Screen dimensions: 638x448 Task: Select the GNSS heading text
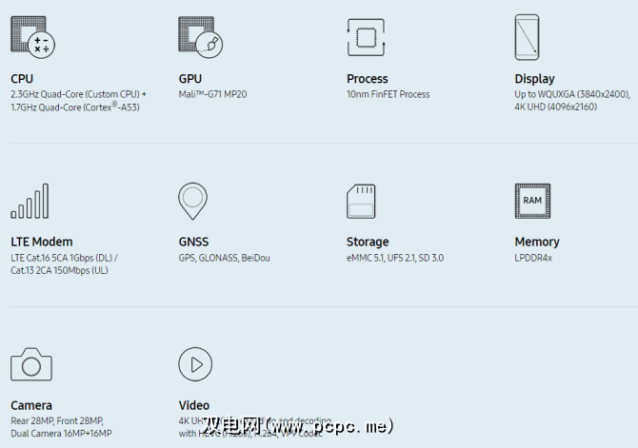[x=193, y=242]
